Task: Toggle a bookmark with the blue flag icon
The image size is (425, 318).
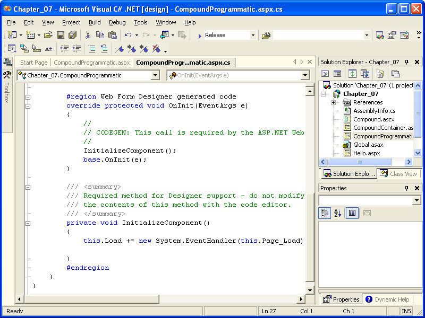Action: point(120,49)
